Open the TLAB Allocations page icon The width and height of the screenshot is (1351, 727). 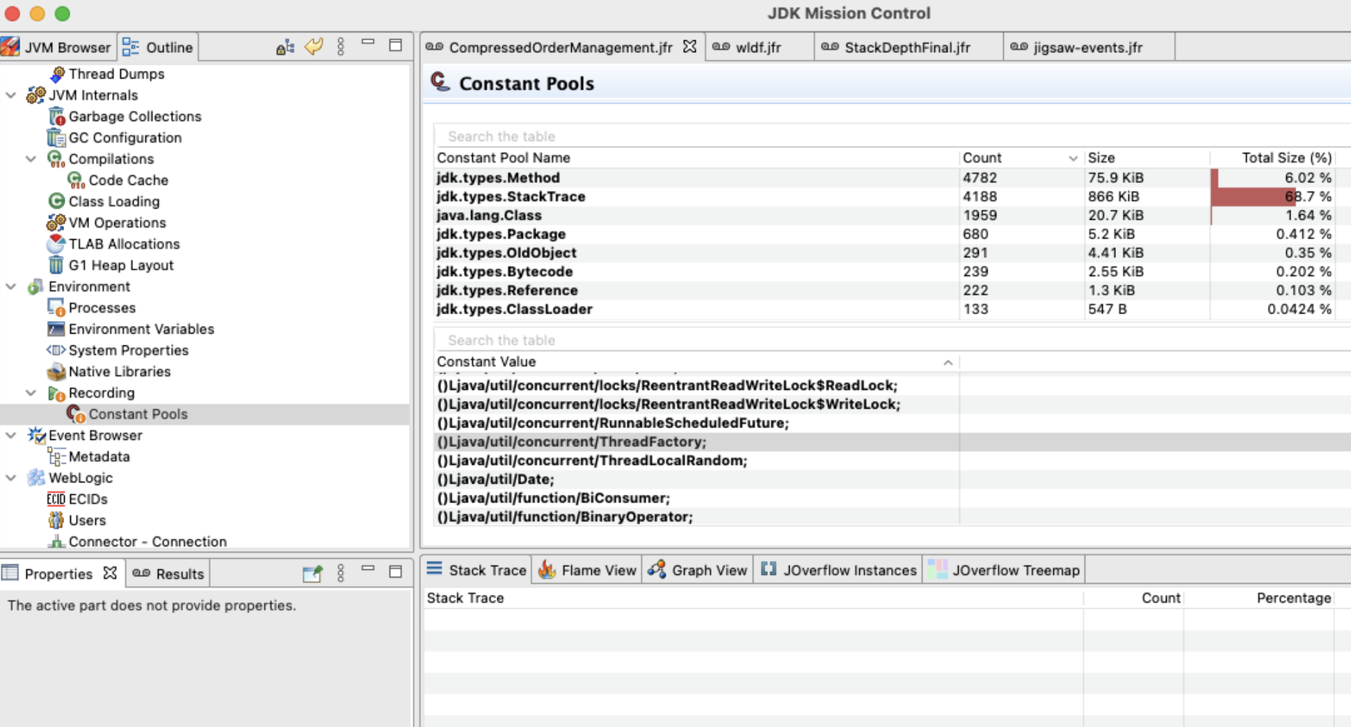click(x=56, y=244)
